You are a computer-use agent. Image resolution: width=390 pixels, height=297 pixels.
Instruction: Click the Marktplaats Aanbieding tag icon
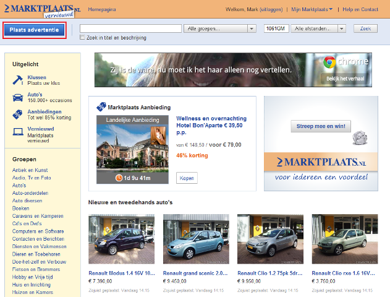[x=101, y=107]
